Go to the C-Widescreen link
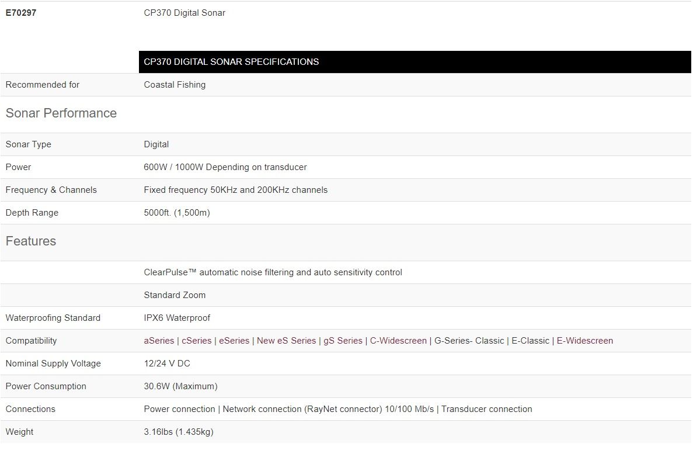The height and width of the screenshot is (450, 693). [x=398, y=341]
